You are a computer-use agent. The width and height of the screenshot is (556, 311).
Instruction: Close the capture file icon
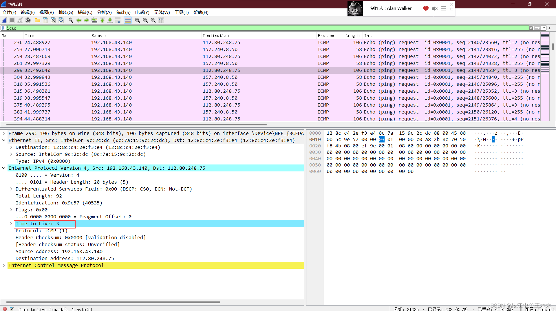[53, 20]
